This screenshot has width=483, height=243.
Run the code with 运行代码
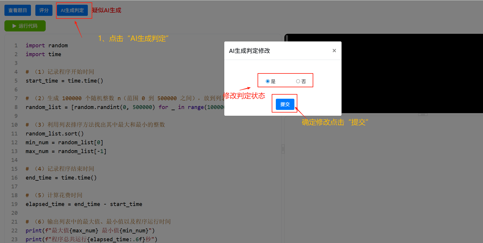click(25, 26)
